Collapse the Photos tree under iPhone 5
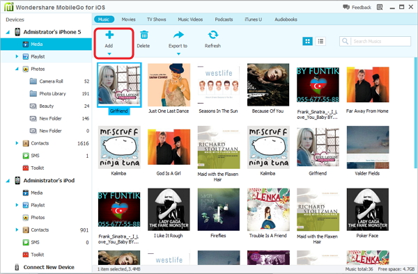The width and height of the screenshot is (418, 274). coord(17,69)
